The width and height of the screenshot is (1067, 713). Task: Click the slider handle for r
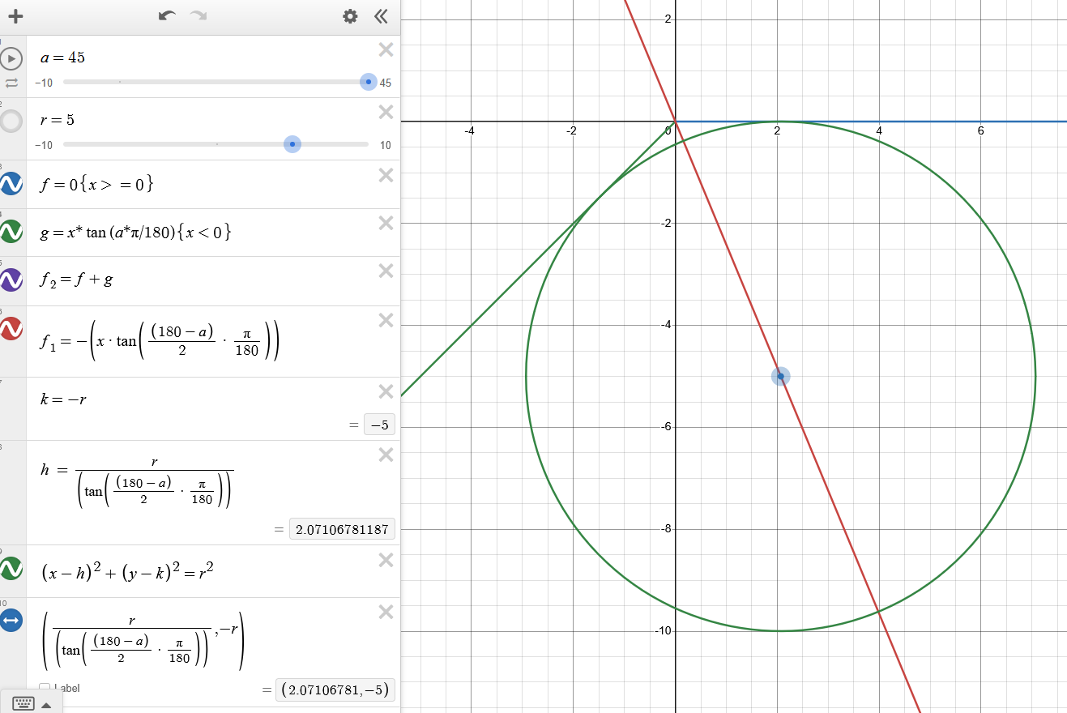coord(292,144)
